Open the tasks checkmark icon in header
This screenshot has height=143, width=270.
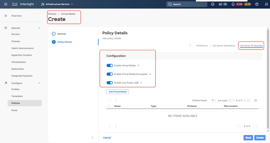(x=213, y=4)
